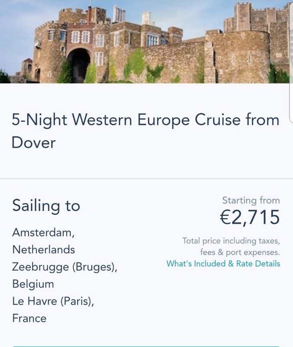Open What's Included & Rate Details
293x347 pixels.
pos(223,264)
